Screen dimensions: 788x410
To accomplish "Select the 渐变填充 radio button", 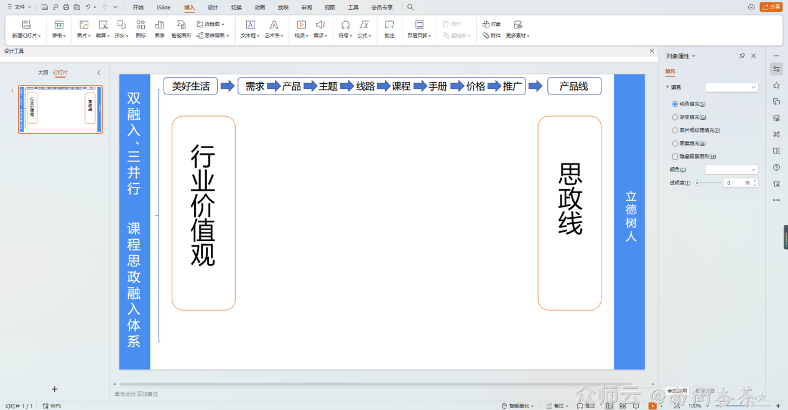I will pos(676,117).
